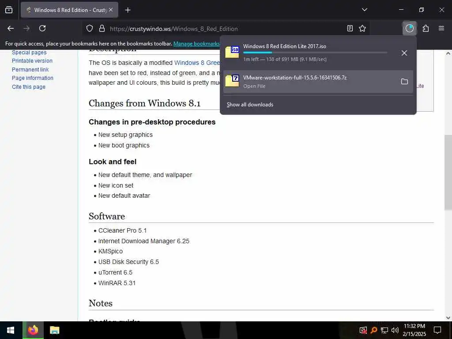Open Special pages sidebar link
452x339 pixels.
[29, 53]
